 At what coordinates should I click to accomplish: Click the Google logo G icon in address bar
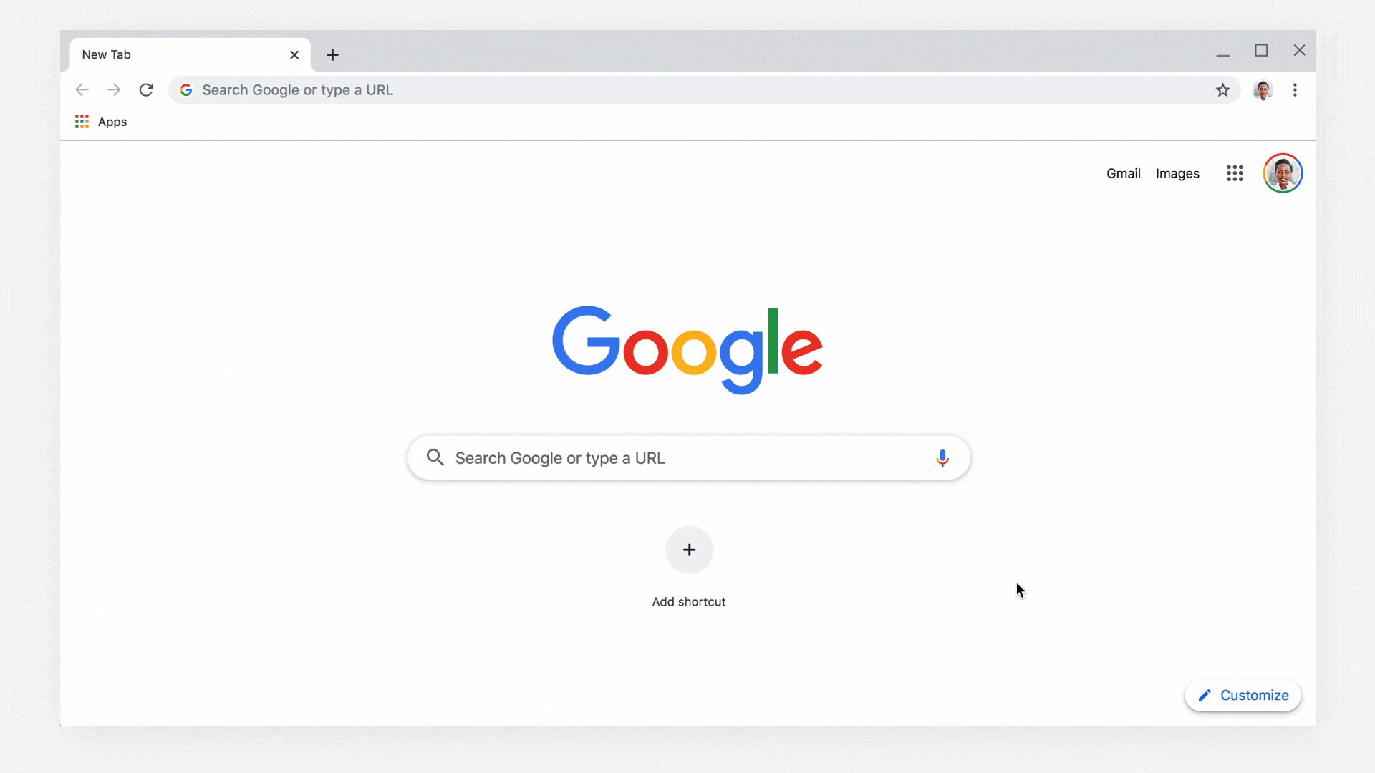[x=185, y=89]
